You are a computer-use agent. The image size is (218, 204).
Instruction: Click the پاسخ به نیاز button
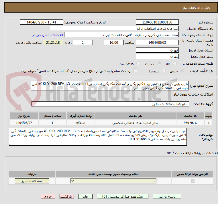167,196
